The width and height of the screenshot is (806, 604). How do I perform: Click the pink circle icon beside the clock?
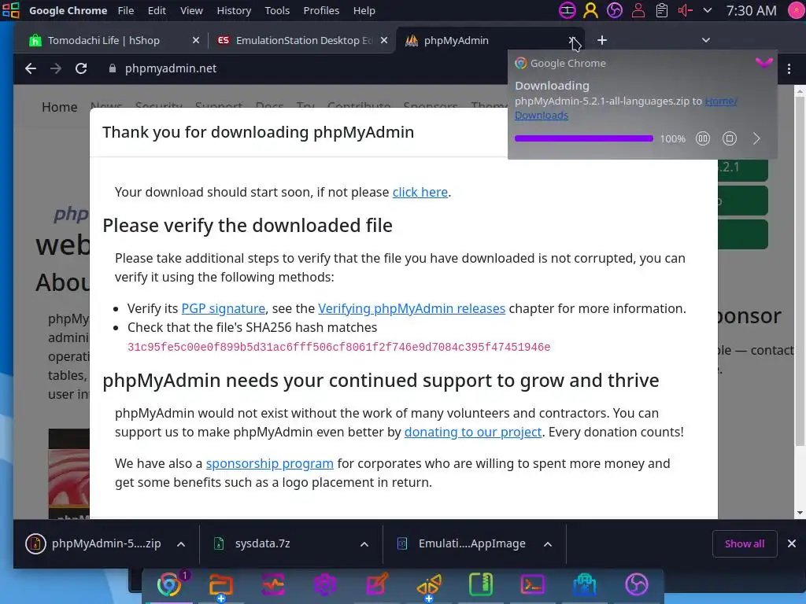coord(797,10)
